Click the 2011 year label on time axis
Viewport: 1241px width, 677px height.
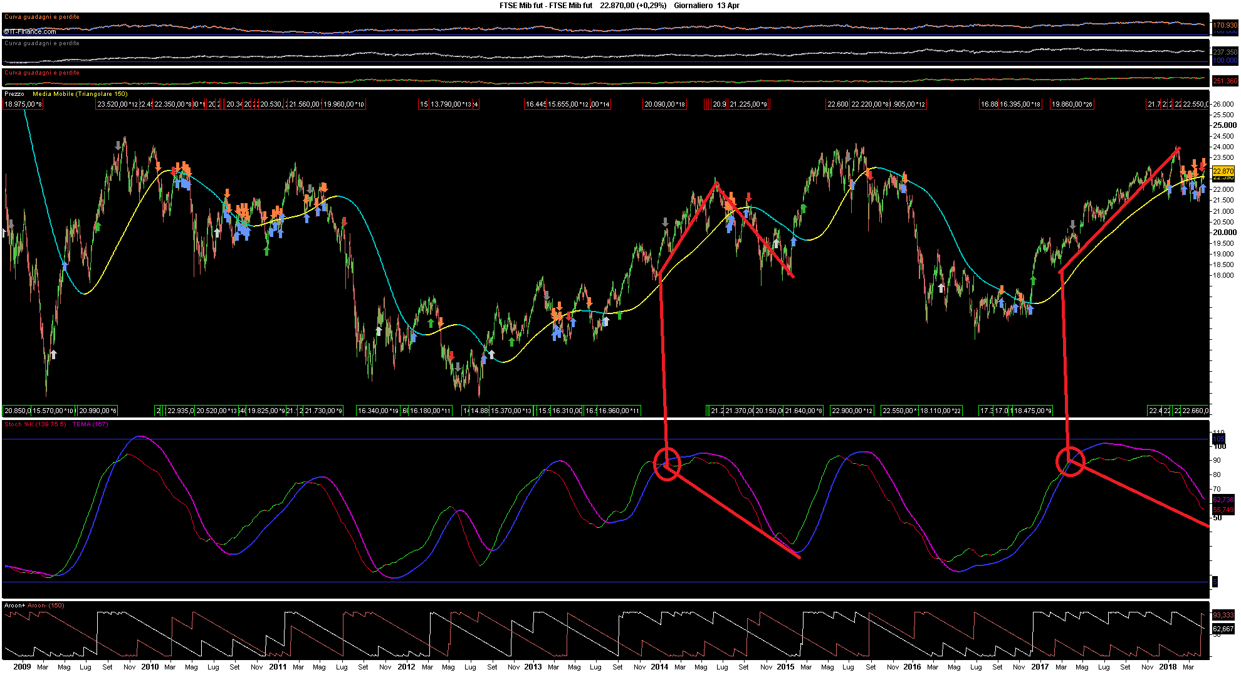[278, 667]
